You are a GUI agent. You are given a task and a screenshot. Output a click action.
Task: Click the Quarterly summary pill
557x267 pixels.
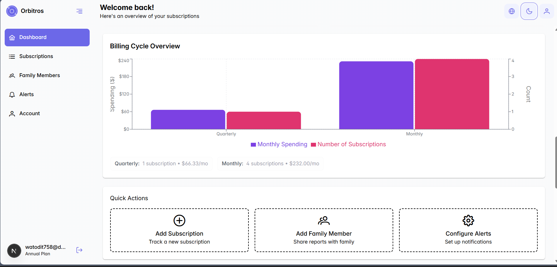pos(161,164)
